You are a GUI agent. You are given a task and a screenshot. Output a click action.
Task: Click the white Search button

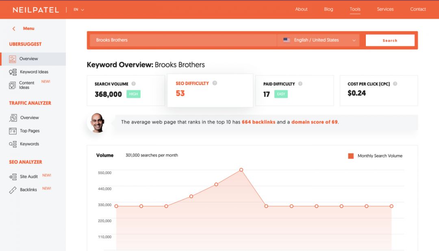pos(390,40)
